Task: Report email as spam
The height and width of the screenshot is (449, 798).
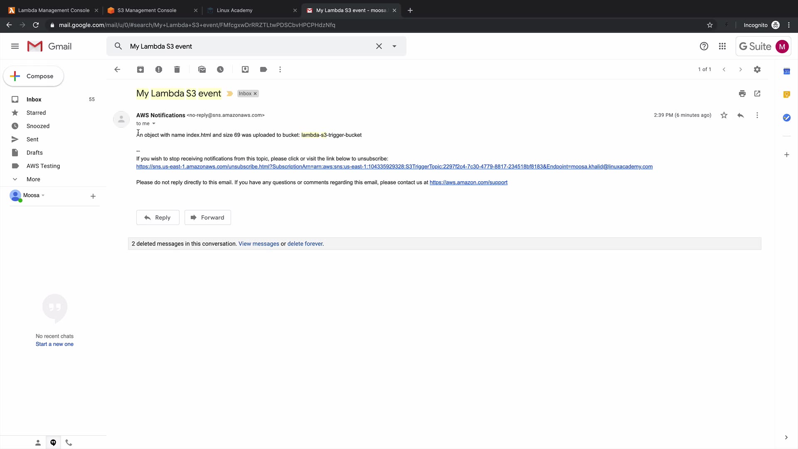Action: pyautogui.click(x=159, y=69)
